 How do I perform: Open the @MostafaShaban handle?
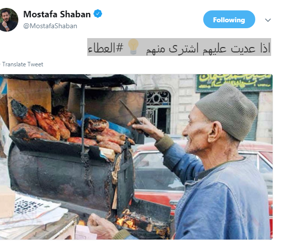(x=50, y=26)
